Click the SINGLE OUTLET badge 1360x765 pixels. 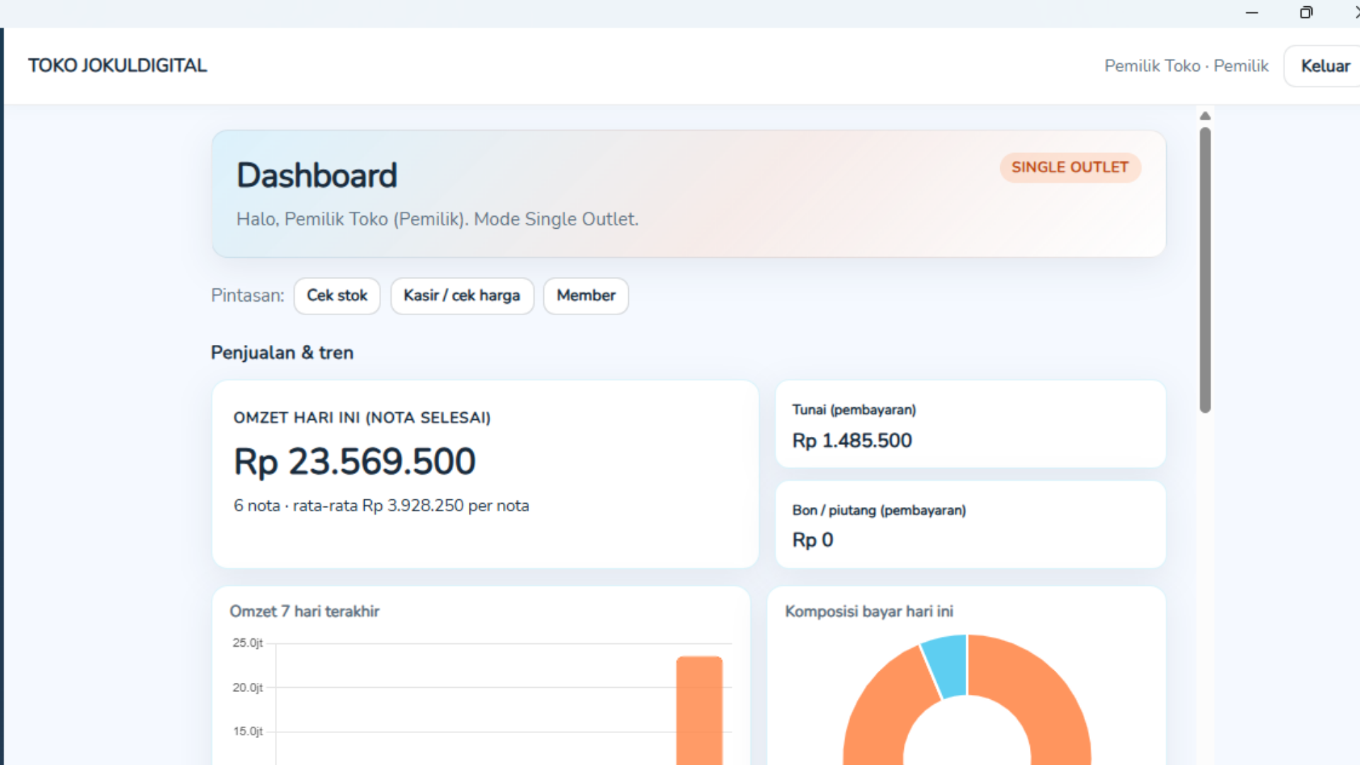[1070, 167]
